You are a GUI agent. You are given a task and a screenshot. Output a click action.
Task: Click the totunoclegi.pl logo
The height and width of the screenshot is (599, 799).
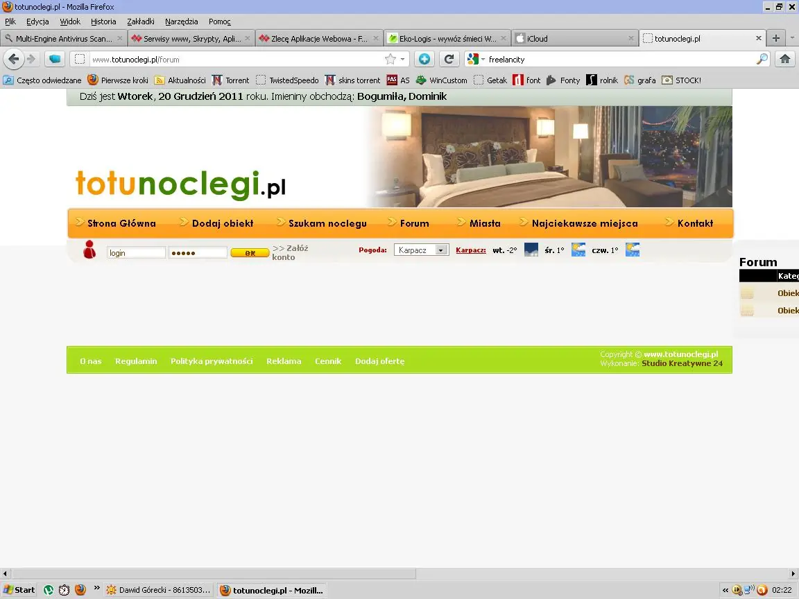click(x=180, y=184)
